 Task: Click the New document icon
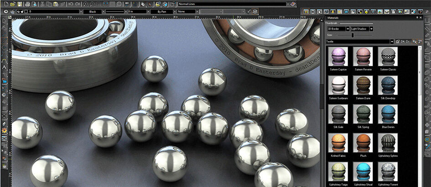6,4
